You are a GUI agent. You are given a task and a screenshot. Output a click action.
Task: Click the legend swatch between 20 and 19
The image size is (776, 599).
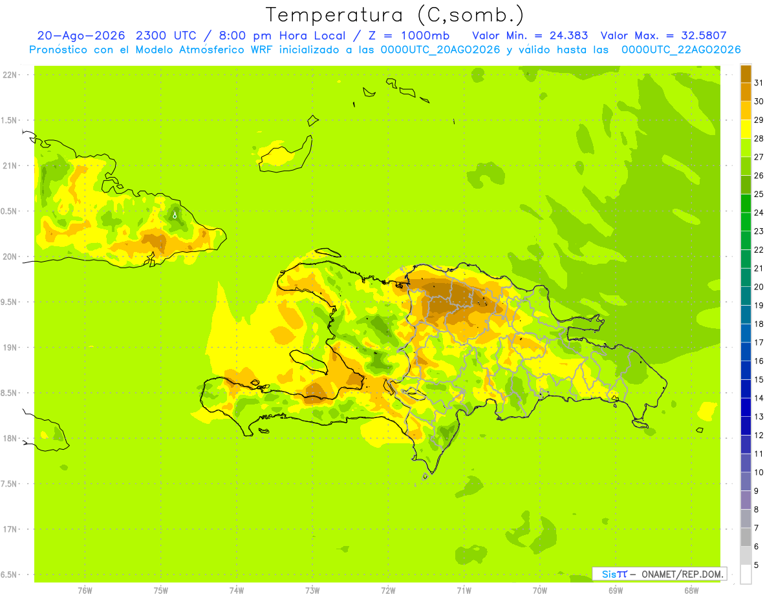(746, 296)
